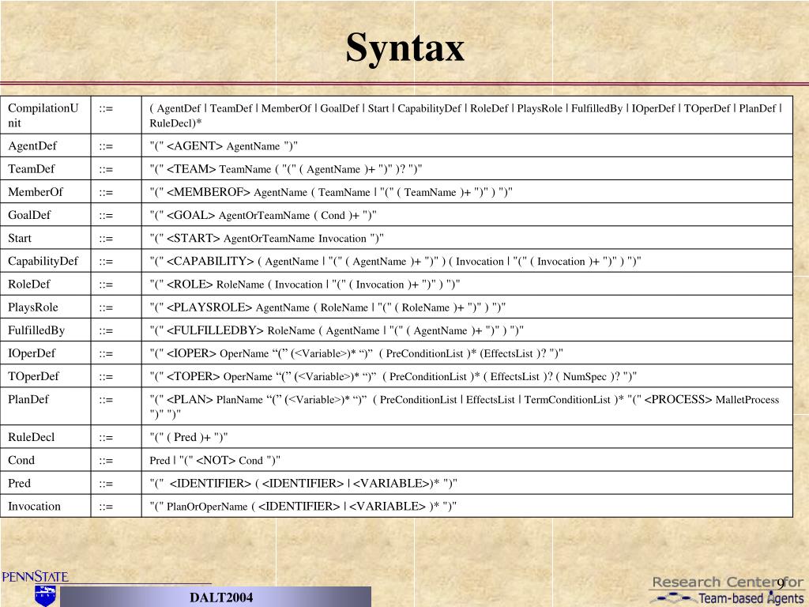Click the <TOPER> OperName definition
809x607 pixels.
[393, 377]
